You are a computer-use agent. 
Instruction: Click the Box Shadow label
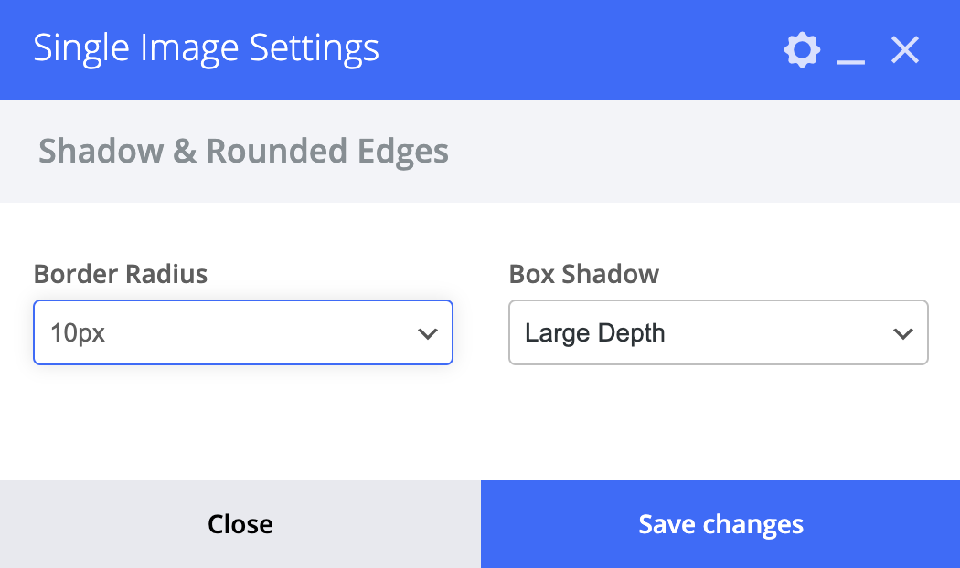[584, 274]
